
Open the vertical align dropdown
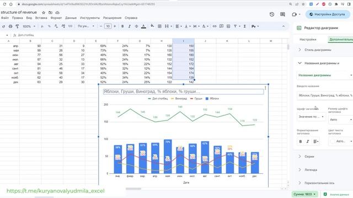[188, 26]
